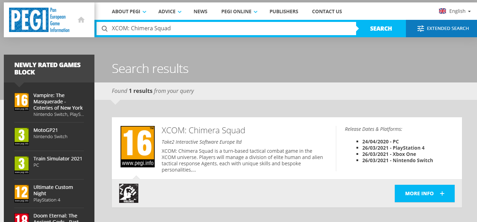Click the 26/03/2021 - PlayStation 4 release entry
Screen dimensions: 477x222
pyautogui.click(x=393, y=148)
